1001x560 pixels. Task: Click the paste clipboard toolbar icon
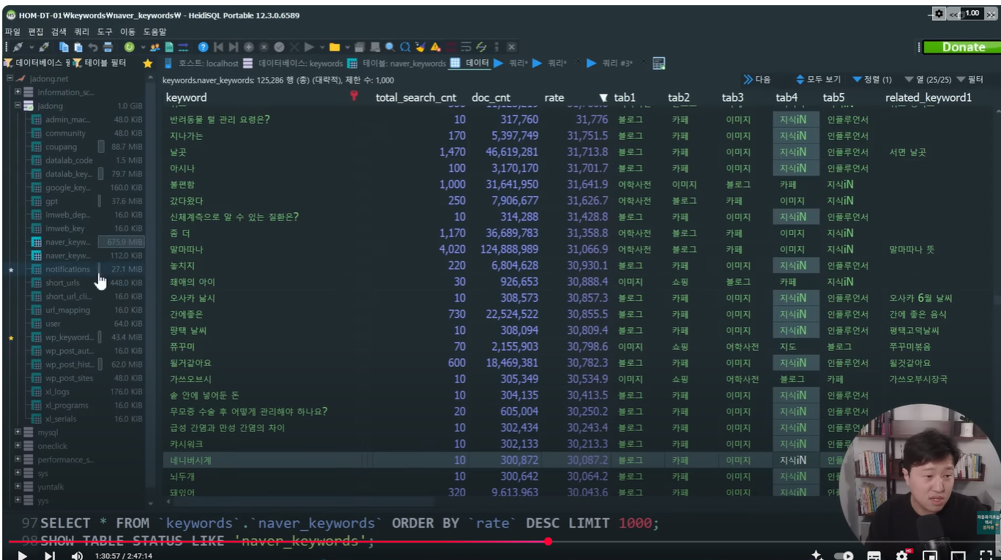(x=78, y=47)
